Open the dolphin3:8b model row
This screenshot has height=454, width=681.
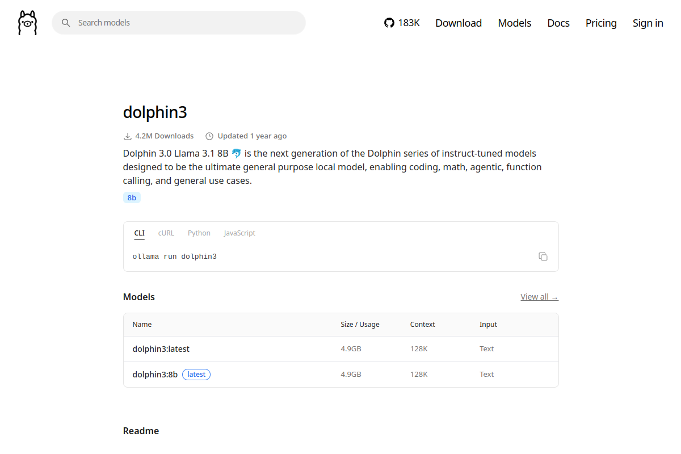pyautogui.click(x=340, y=375)
